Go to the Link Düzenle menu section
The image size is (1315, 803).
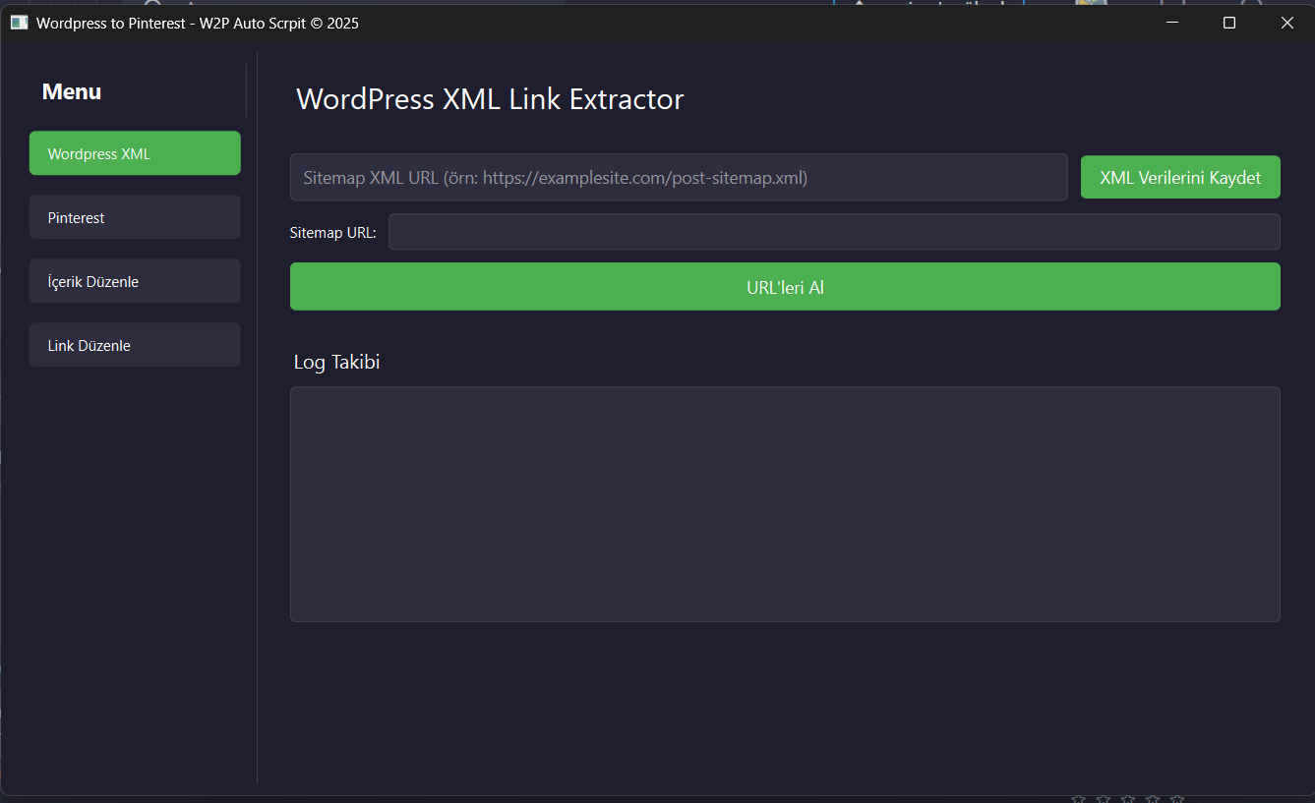coord(135,345)
